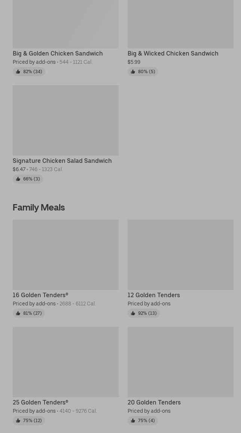Click thumbs-up icon on 25 Golden Tenders
The height and width of the screenshot is (433, 241).
point(18,421)
